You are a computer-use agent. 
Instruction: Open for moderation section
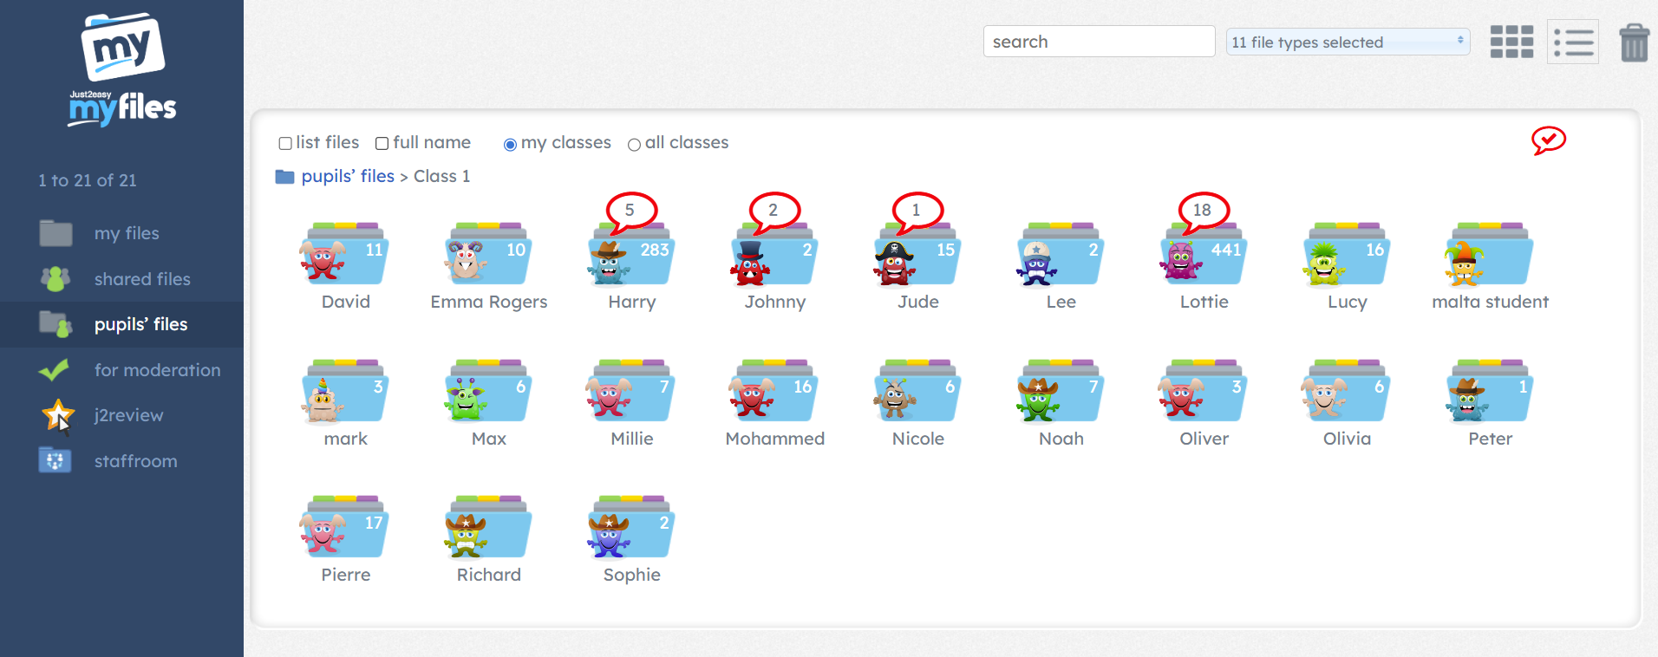coord(121,370)
